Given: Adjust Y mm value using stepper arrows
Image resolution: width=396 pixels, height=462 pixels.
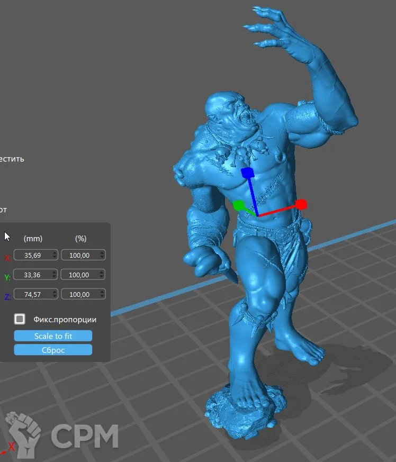Looking at the screenshot, I should click(x=54, y=275).
